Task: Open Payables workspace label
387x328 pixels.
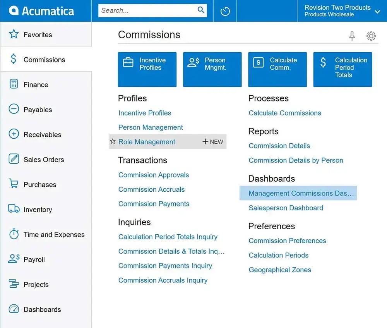Action: [x=38, y=110]
